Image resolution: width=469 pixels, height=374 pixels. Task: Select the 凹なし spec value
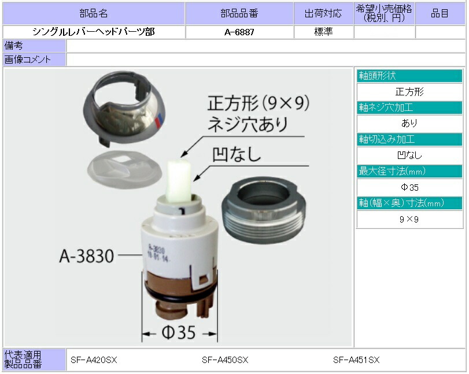[x=409, y=155]
